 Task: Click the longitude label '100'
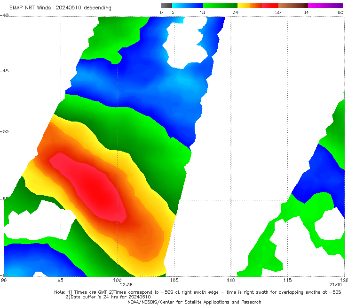point(117,281)
